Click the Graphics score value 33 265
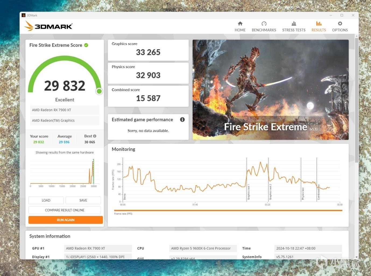Screen dimensions: 371x276 click(148, 52)
